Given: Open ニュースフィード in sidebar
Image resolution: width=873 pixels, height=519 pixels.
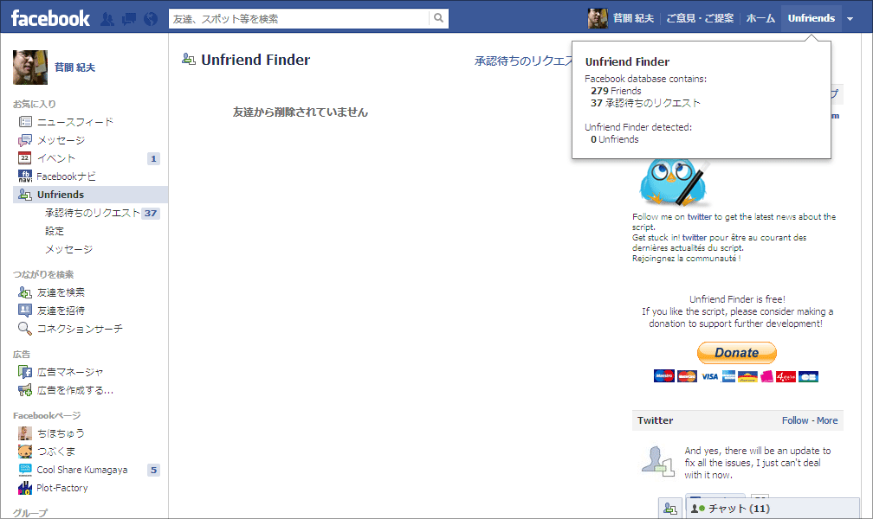Looking at the screenshot, I should 75,122.
